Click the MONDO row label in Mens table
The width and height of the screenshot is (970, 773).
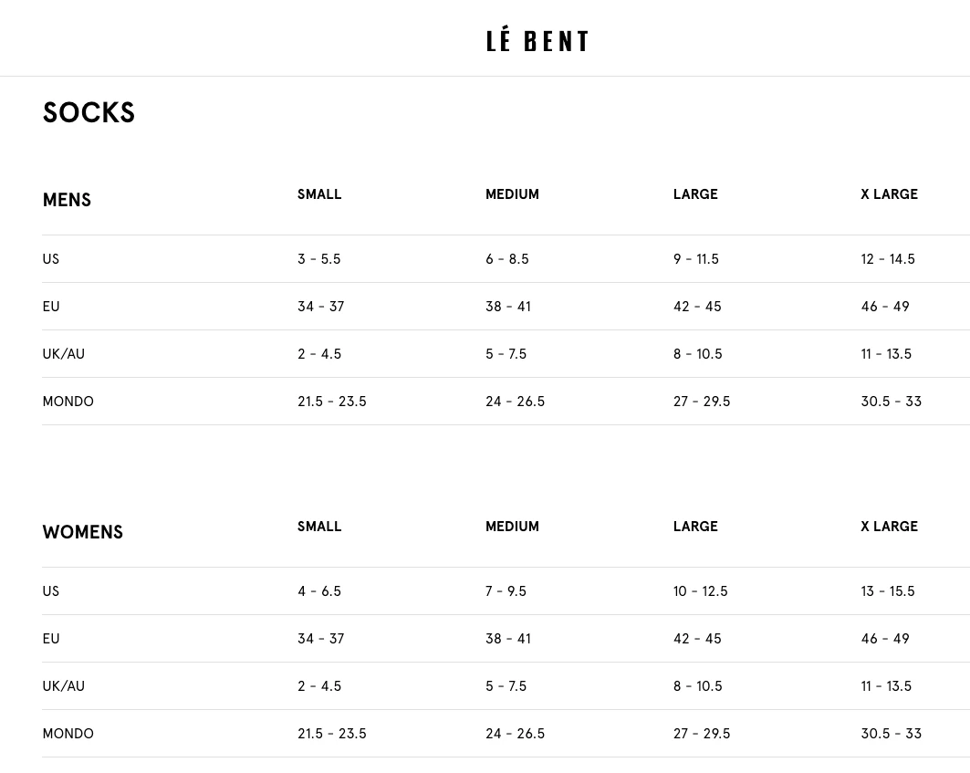pos(68,402)
